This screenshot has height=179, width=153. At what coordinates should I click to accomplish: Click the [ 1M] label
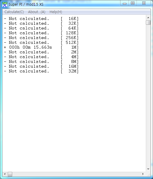(70, 47)
